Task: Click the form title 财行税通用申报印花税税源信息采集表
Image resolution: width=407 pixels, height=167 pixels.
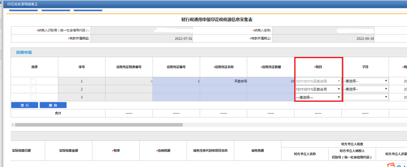Action: [x=217, y=20]
